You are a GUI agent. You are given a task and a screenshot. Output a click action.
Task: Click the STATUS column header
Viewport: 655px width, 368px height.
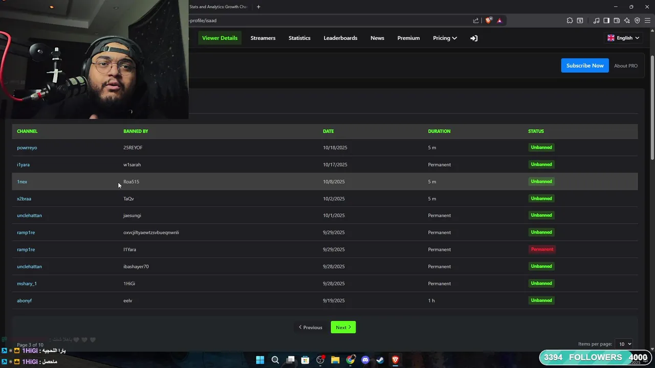pyautogui.click(x=536, y=131)
